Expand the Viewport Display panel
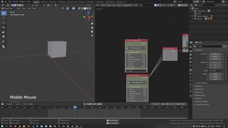Viewport: 228px width, 128px height. [x=201, y=101]
